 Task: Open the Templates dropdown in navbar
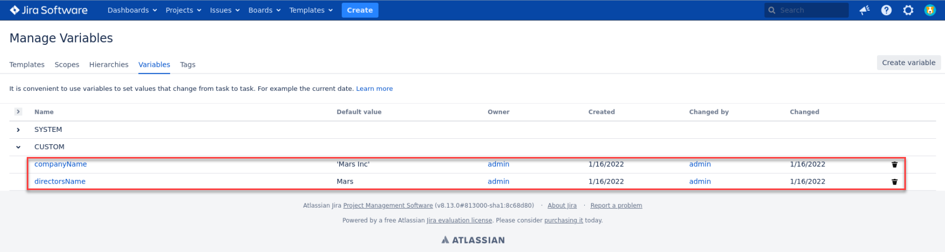311,10
